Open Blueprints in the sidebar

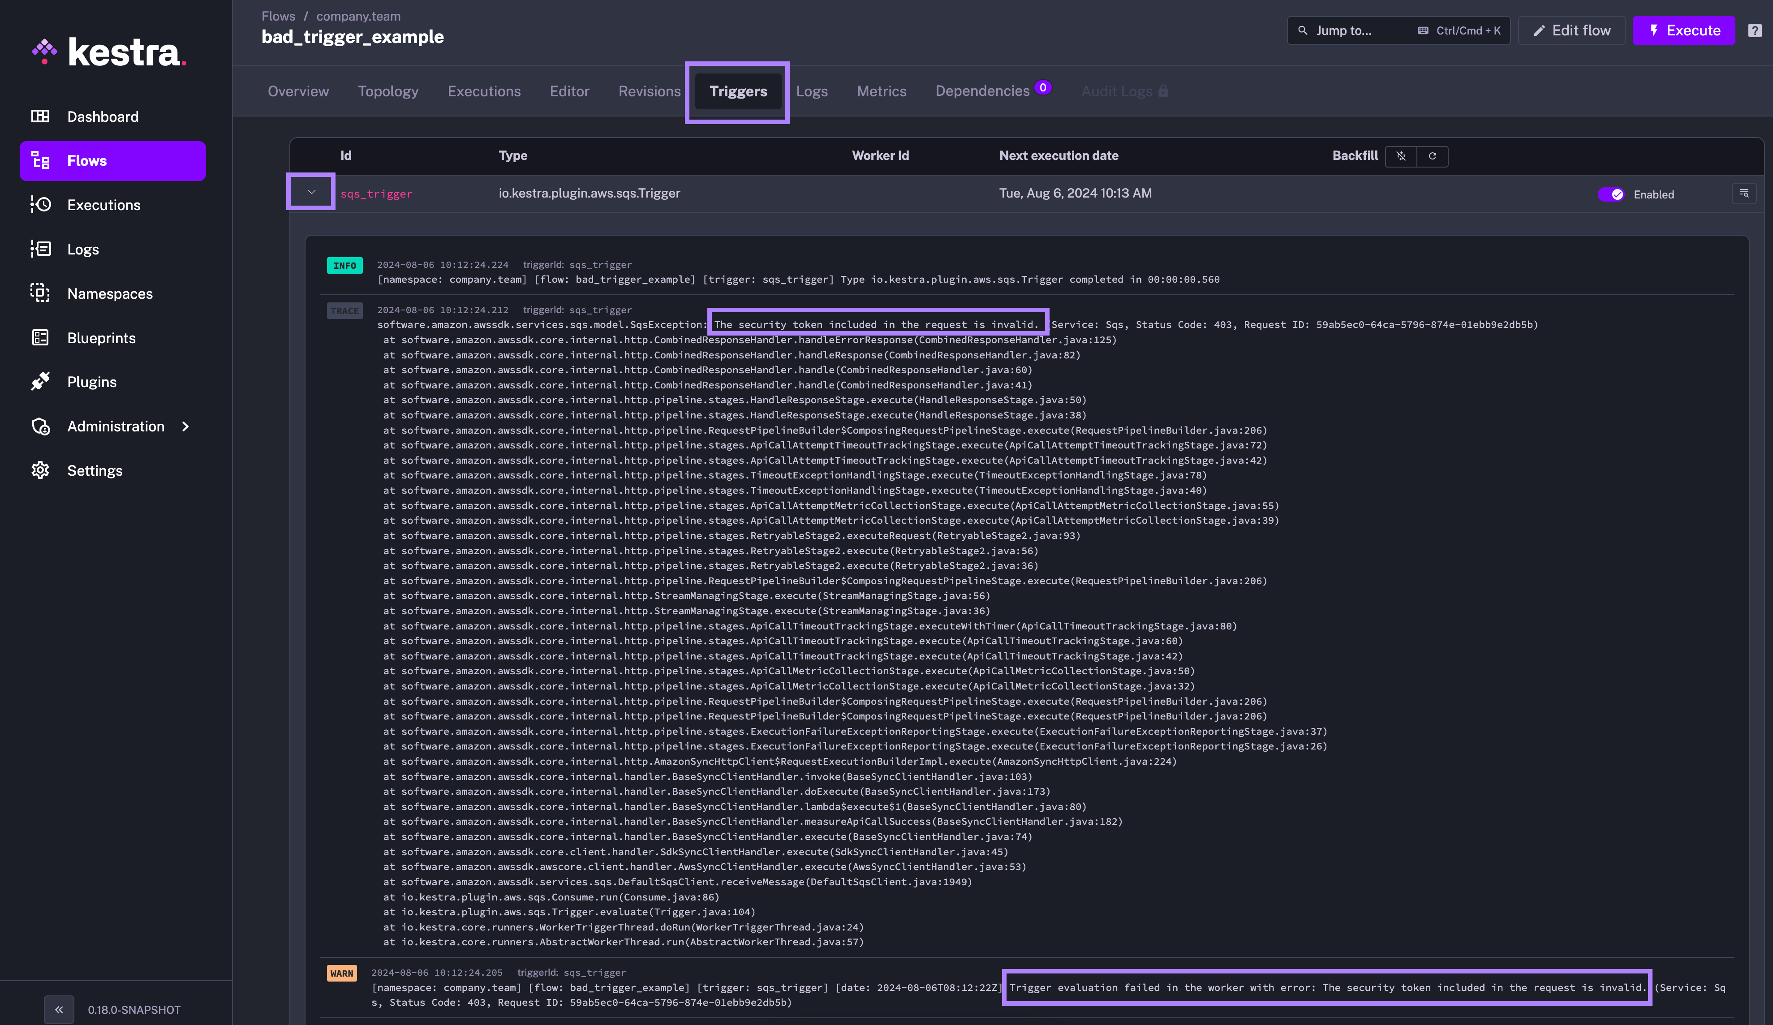point(101,338)
